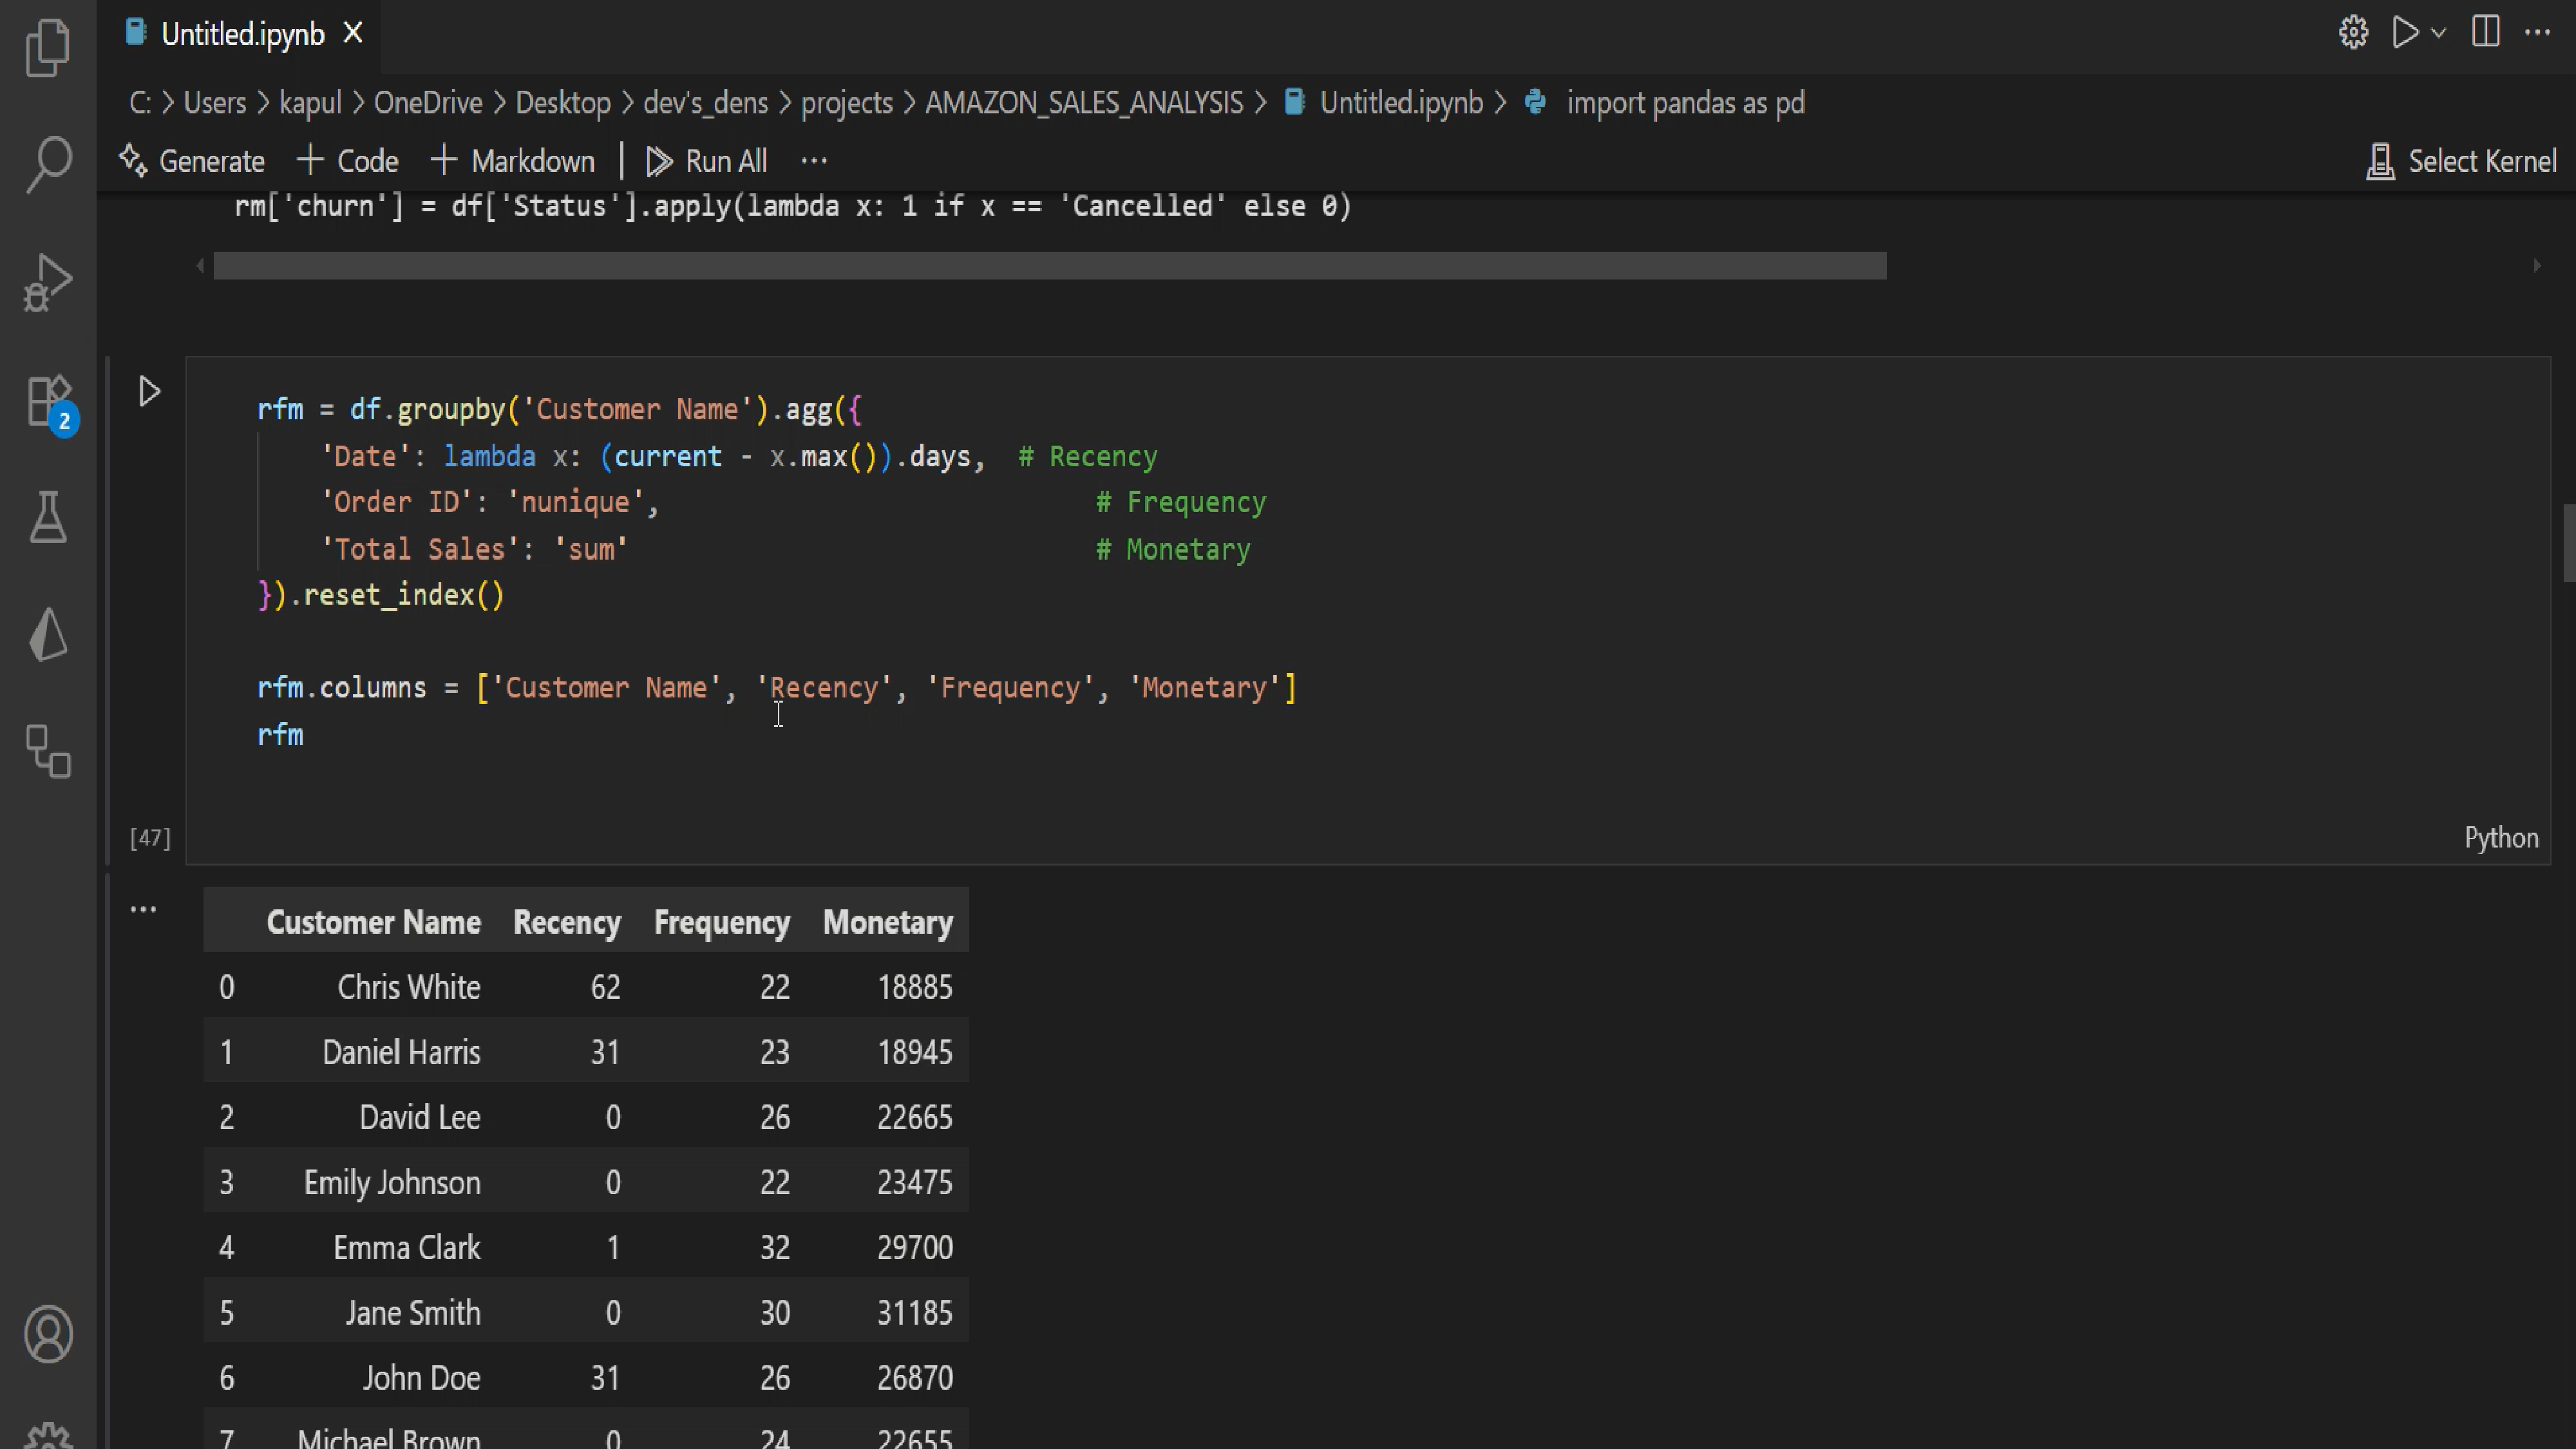Place cursor on '# Frequency' comment
The image size is (2576, 1449).
pyautogui.click(x=1181, y=502)
